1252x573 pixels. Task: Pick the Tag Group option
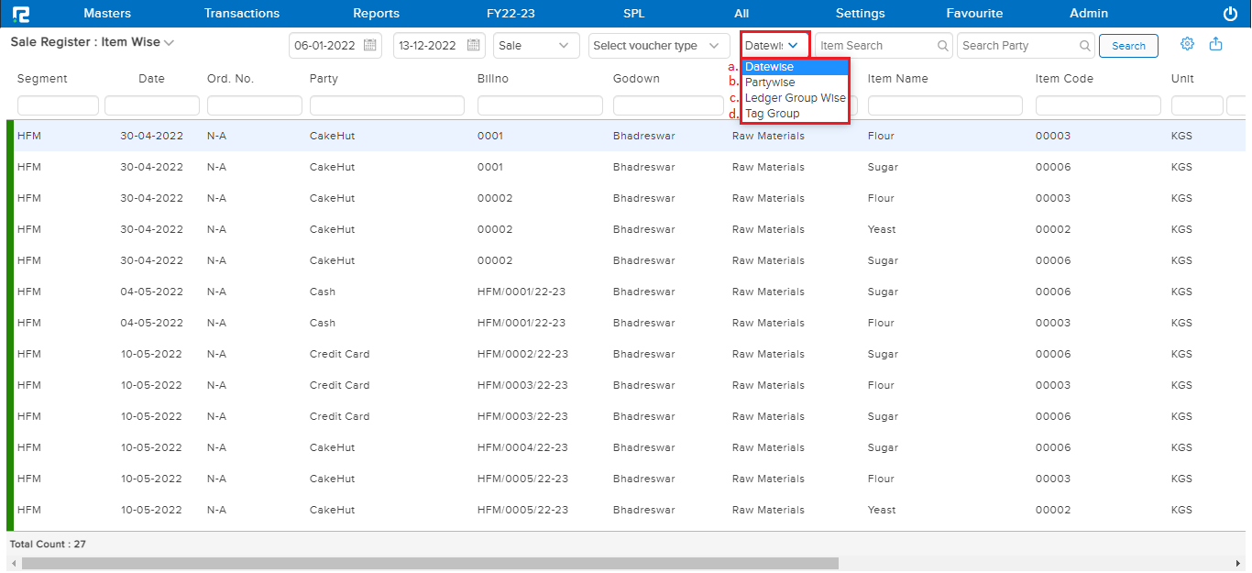tap(772, 114)
